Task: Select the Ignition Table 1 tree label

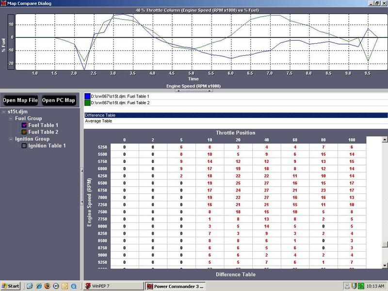Action: 47,146
